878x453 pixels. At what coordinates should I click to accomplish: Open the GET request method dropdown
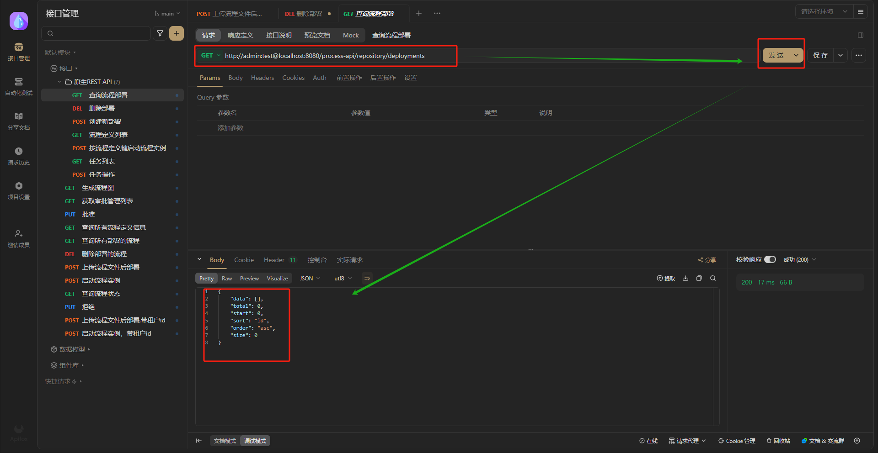[210, 56]
